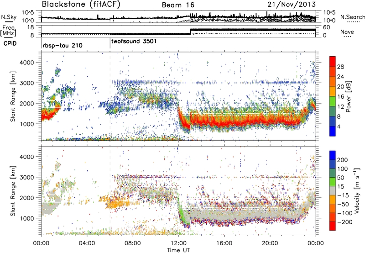Click the "Time UT" axis title
Viewport: 365px width, 253px height.
pos(178,250)
